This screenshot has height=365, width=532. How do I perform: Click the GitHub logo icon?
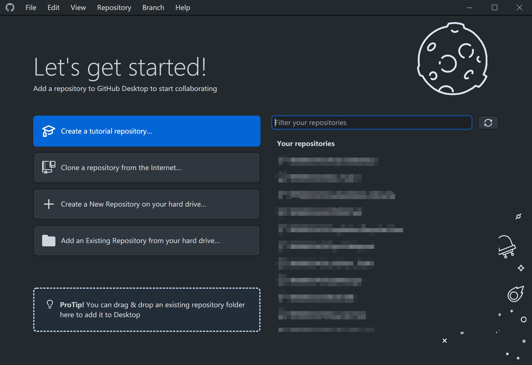[10, 7]
